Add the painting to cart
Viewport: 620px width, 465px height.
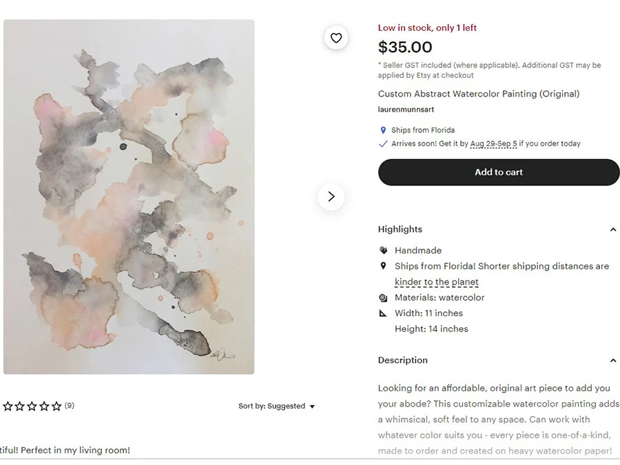pyautogui.click(x=499, y=172)
